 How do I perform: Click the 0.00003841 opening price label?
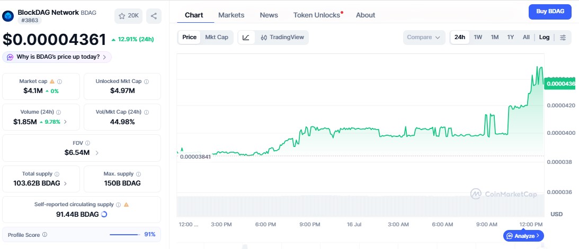click(x=195, y=156)
